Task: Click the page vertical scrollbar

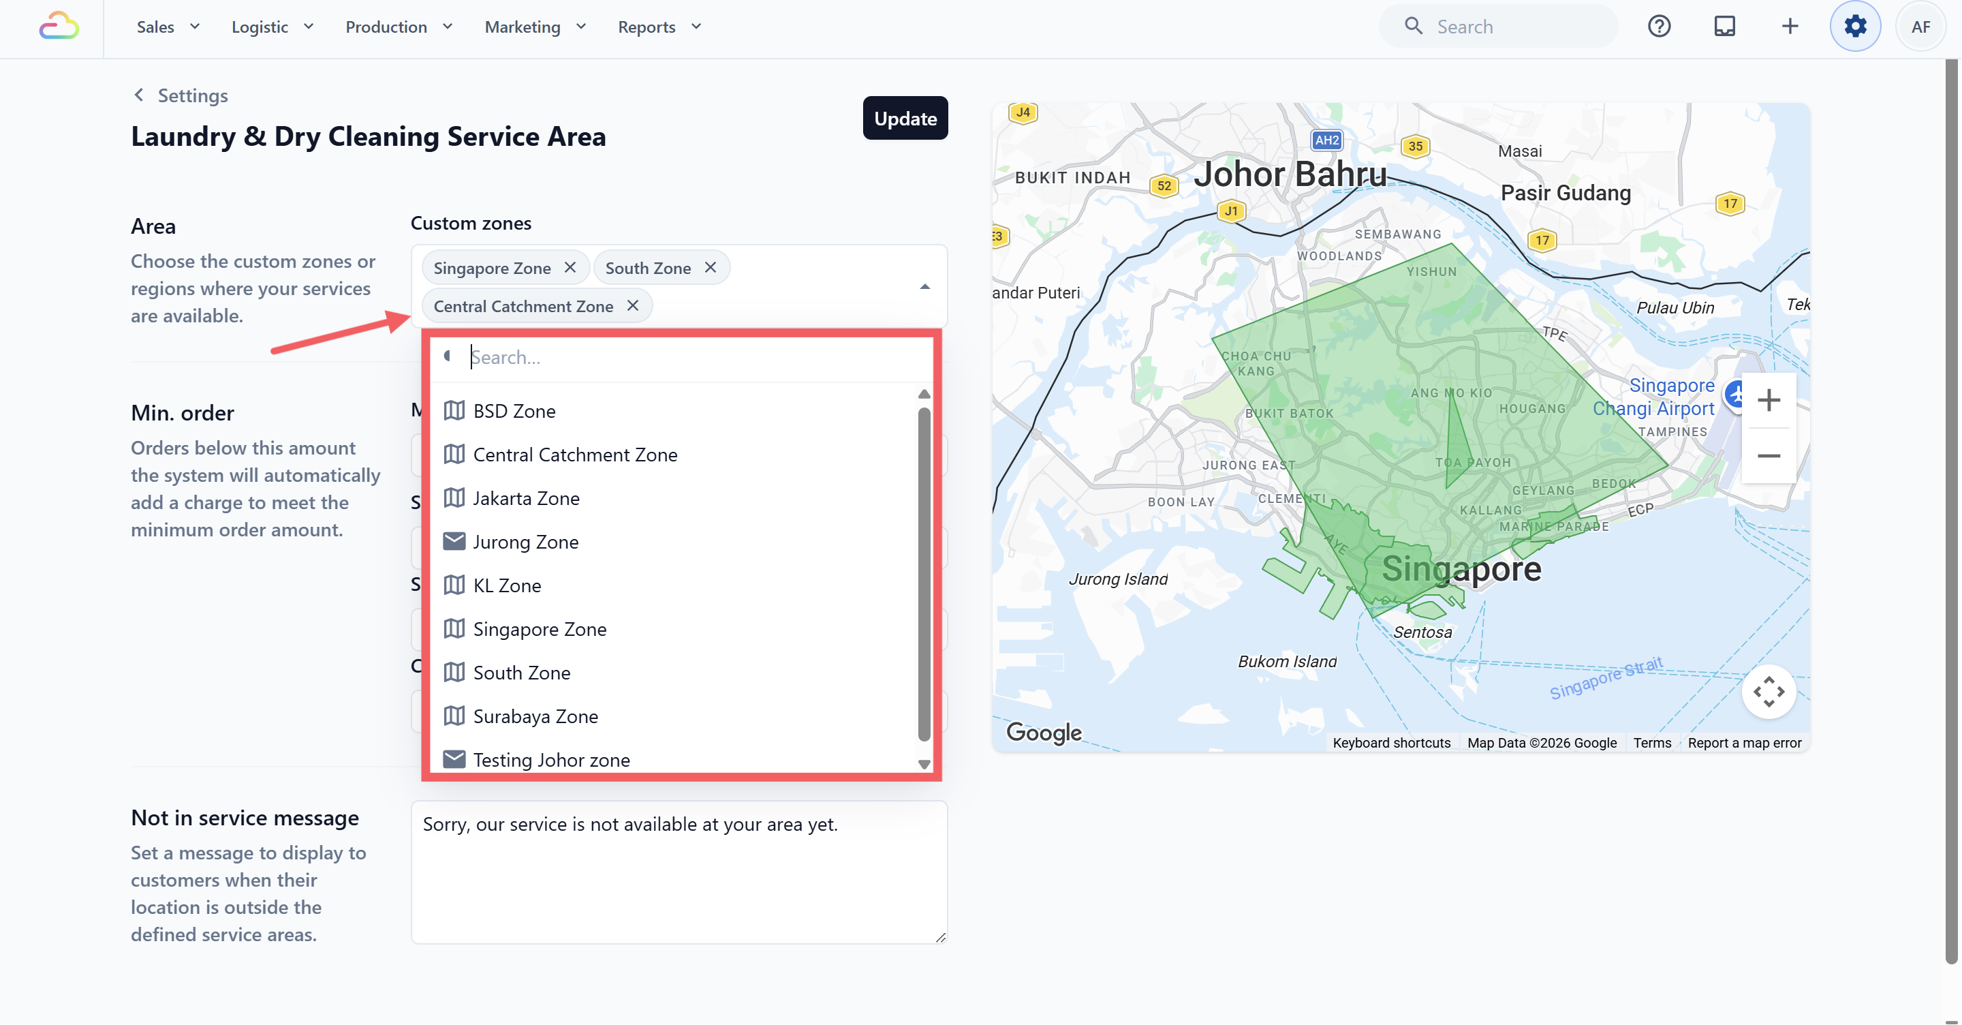Action: [x=1951, y=510]
